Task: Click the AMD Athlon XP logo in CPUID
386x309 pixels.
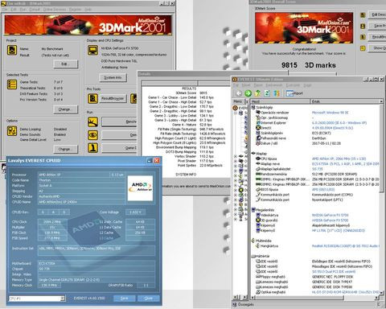Action: [x=140, y=188]
